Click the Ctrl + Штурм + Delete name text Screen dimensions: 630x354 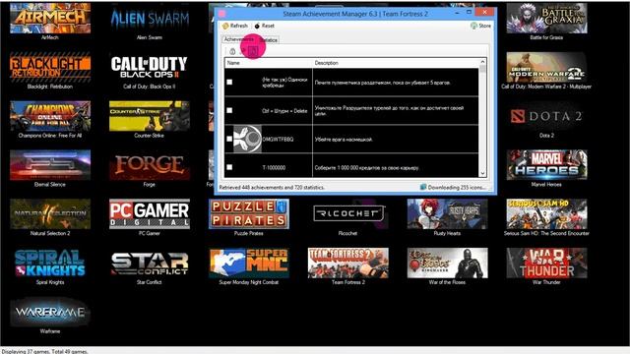(284, 111)
